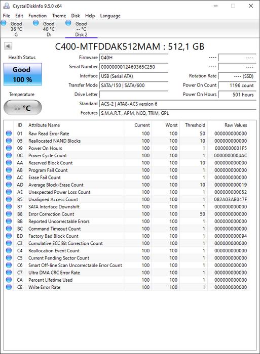Screen dimensions: 260x354
Task: Click status orb for Current Pending Sector Count
Action: 9,258
